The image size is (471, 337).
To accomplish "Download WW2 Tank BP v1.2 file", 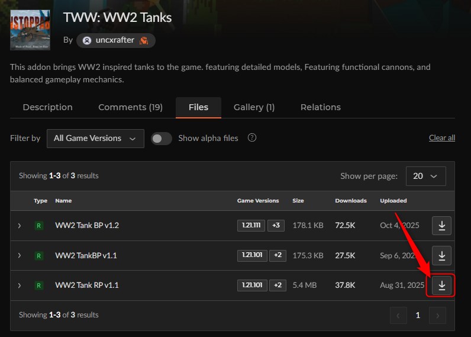I will click(x=441, y=226).
